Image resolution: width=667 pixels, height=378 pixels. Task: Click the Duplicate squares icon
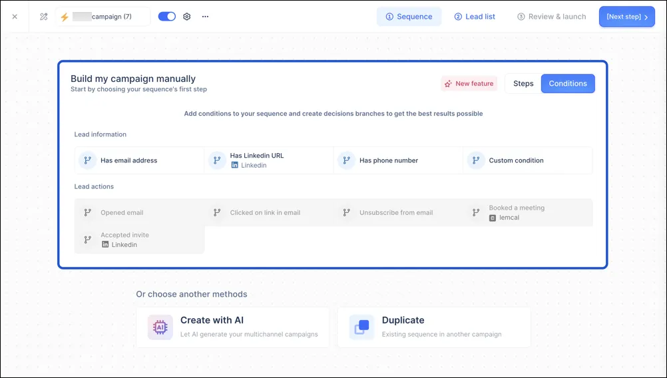(361, 327)
